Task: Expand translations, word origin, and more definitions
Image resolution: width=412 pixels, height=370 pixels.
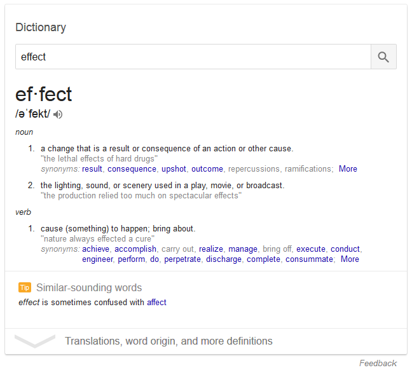Action: coord(168,341)
